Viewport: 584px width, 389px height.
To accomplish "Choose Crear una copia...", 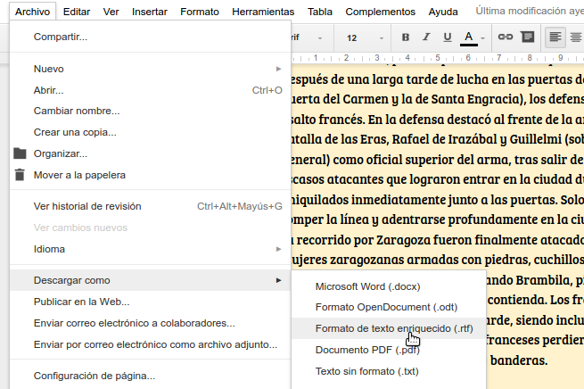I will [x=151, y=132].
